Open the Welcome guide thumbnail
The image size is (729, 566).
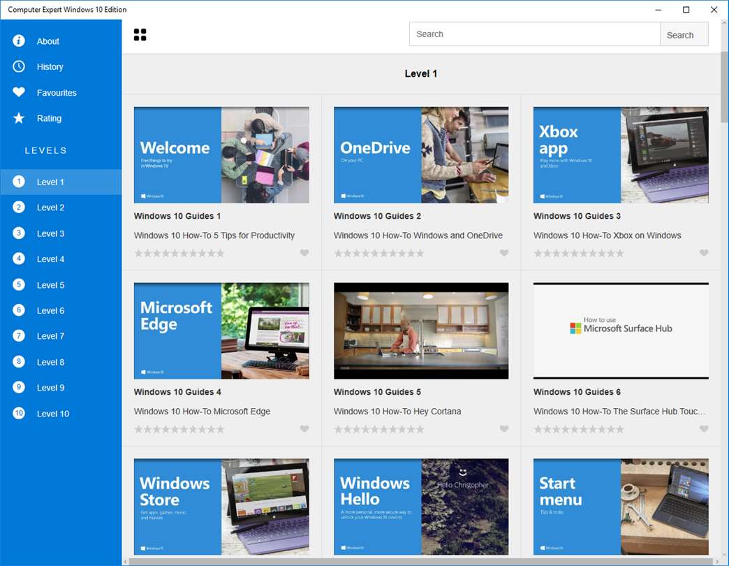click(221, 155)
